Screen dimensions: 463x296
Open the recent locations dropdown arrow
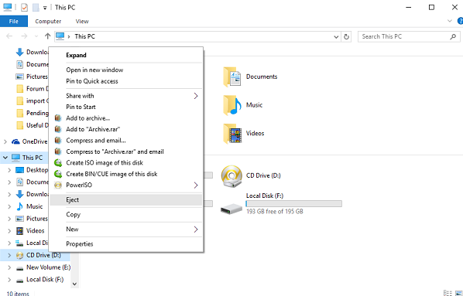click(36, 36)
